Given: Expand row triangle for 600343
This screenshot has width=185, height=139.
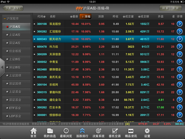Looking at the screenshot, I should [x=34, y=39].
